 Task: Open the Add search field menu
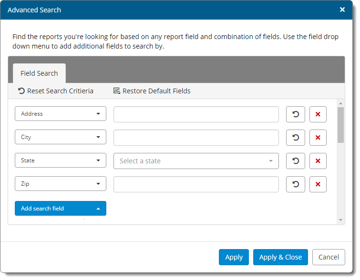[61, 209]
